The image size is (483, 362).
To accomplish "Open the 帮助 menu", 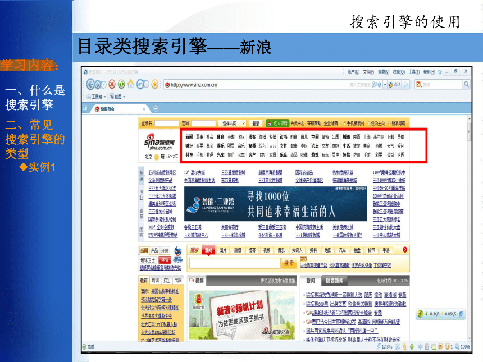I will point(429,72).
